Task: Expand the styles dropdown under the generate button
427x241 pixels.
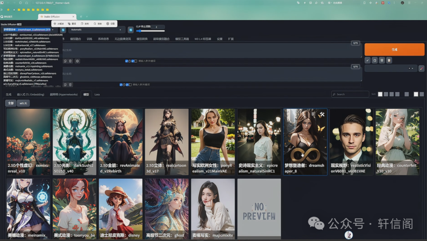Action: coord(413,68)
